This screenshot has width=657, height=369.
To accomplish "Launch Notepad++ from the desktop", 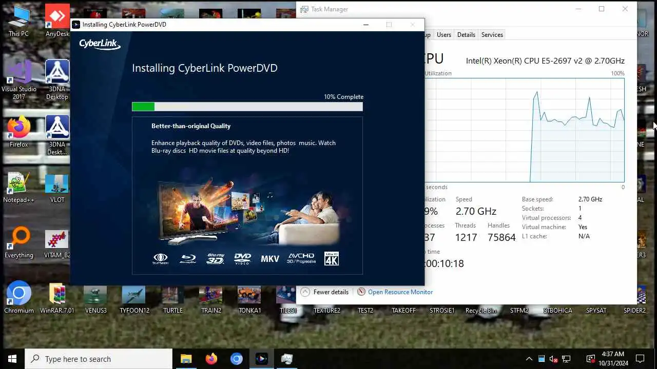I will (x=18, y=187).
